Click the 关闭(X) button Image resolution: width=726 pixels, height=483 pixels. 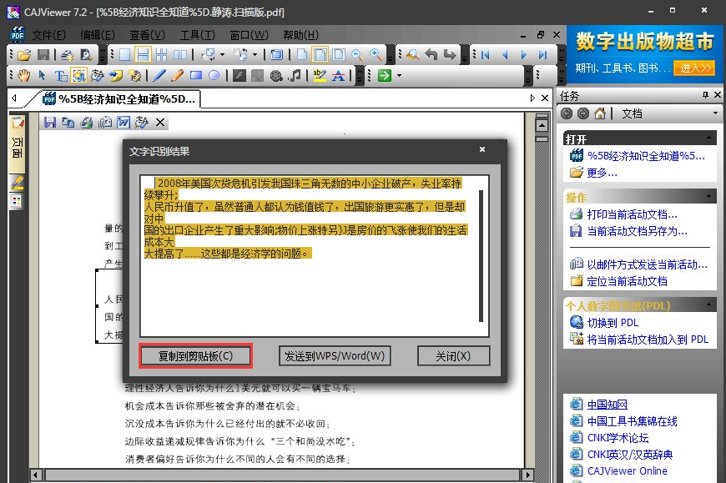coord(453,355)
